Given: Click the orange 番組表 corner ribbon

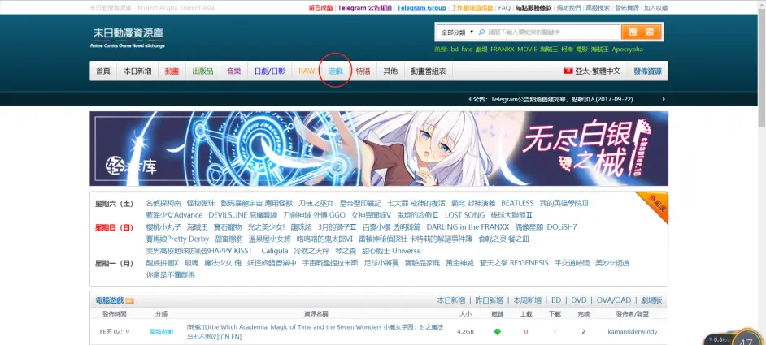Looking at the screenshot, I should (x=653, y=206).
